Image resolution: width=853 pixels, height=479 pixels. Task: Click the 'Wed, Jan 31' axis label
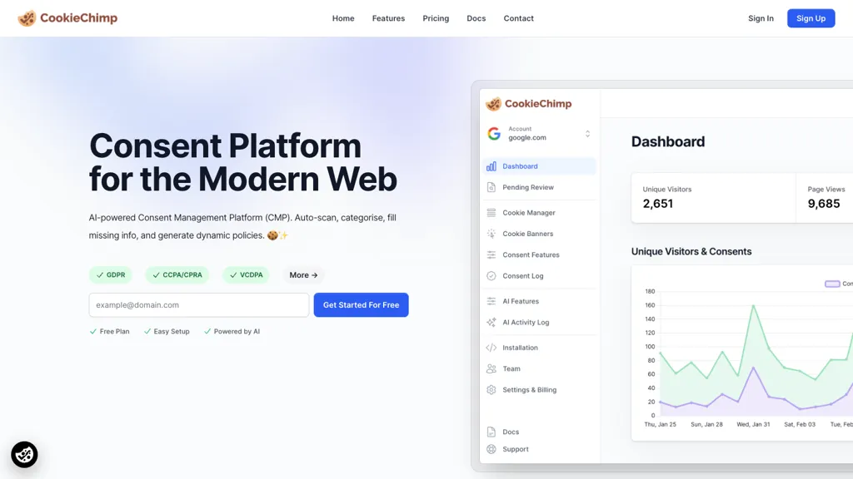tap(753, 424)
